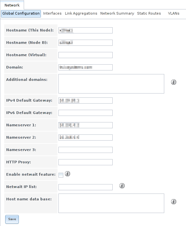
Task: Toggle Enable netwait feature checkbox
Action: [61, 175]
